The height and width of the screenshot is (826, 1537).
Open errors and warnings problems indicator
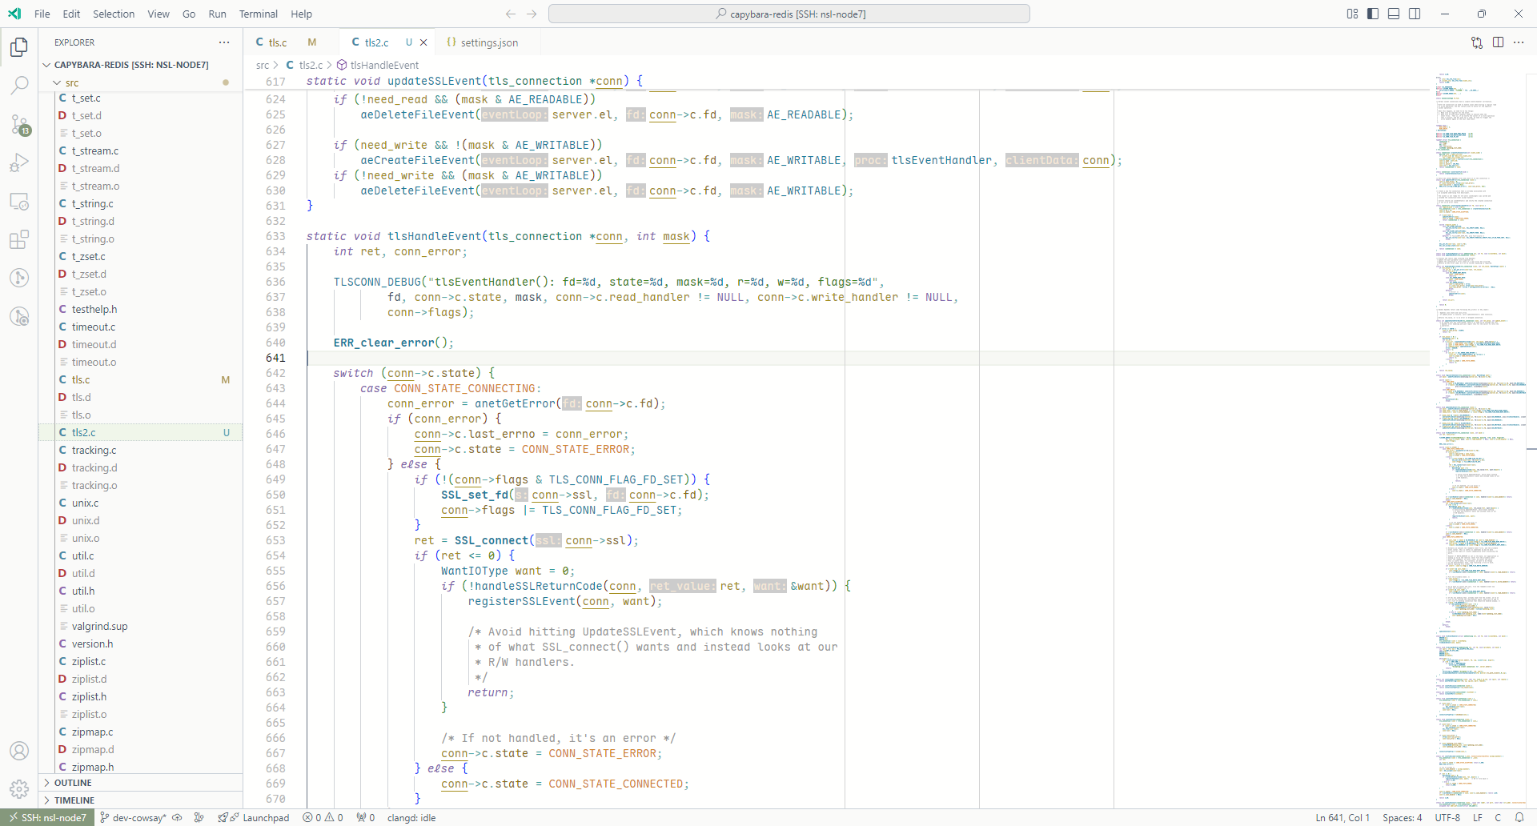(x=323, y=817)
